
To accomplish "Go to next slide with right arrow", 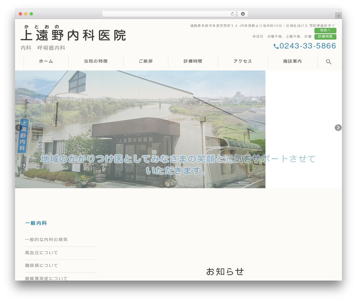I will pos(338,128).
